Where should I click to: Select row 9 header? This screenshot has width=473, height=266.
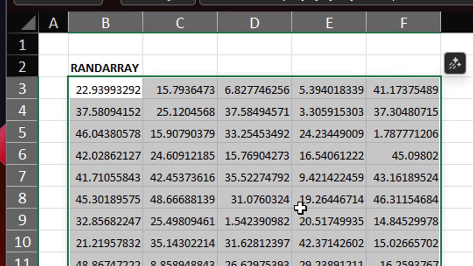point(23,219)
